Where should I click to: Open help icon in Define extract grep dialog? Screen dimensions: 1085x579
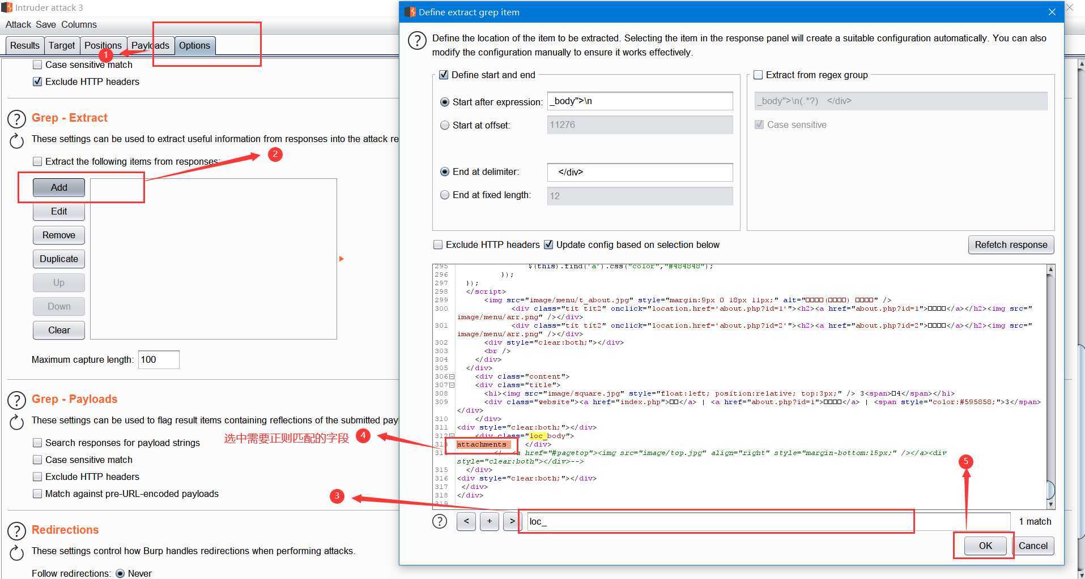417,41
